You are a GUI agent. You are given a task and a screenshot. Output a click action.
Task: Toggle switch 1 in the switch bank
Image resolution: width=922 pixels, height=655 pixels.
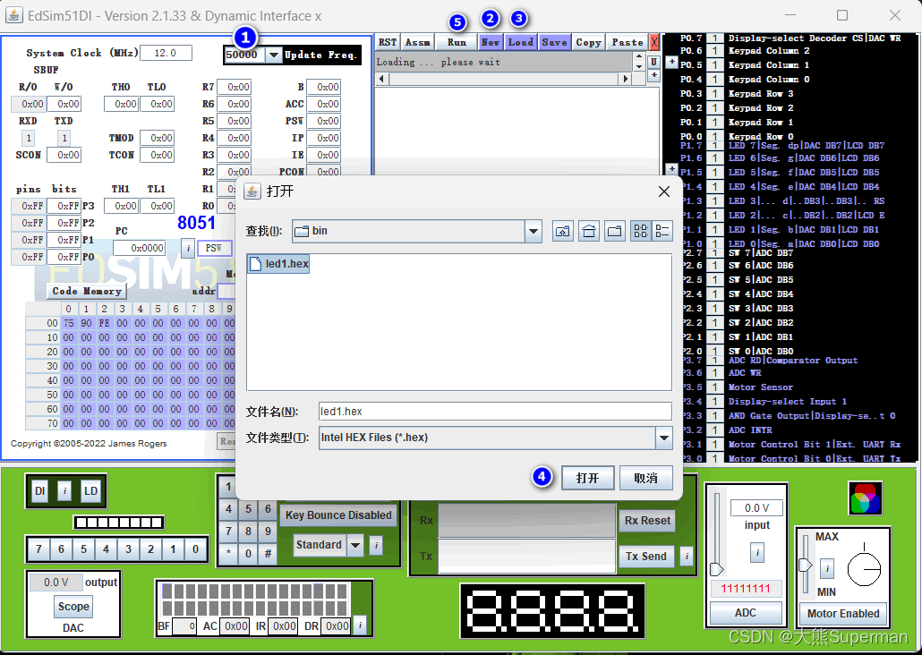tap(173, 549)
